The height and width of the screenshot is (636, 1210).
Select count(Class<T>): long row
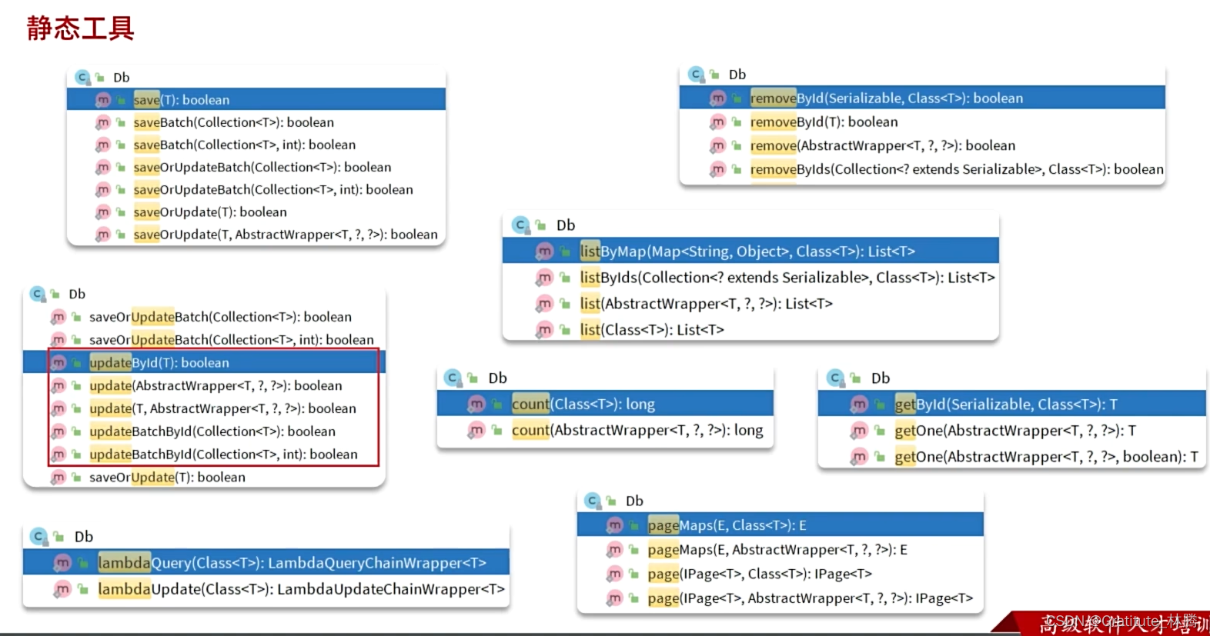605,404
